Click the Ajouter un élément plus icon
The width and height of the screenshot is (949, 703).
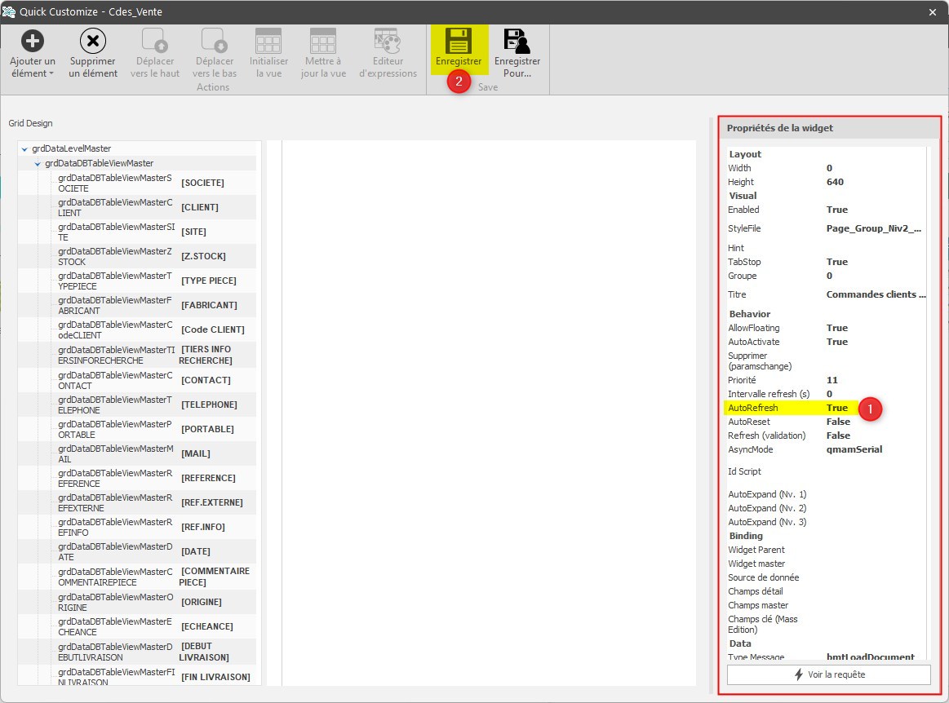pyautogui.click(x=33, y=41)
